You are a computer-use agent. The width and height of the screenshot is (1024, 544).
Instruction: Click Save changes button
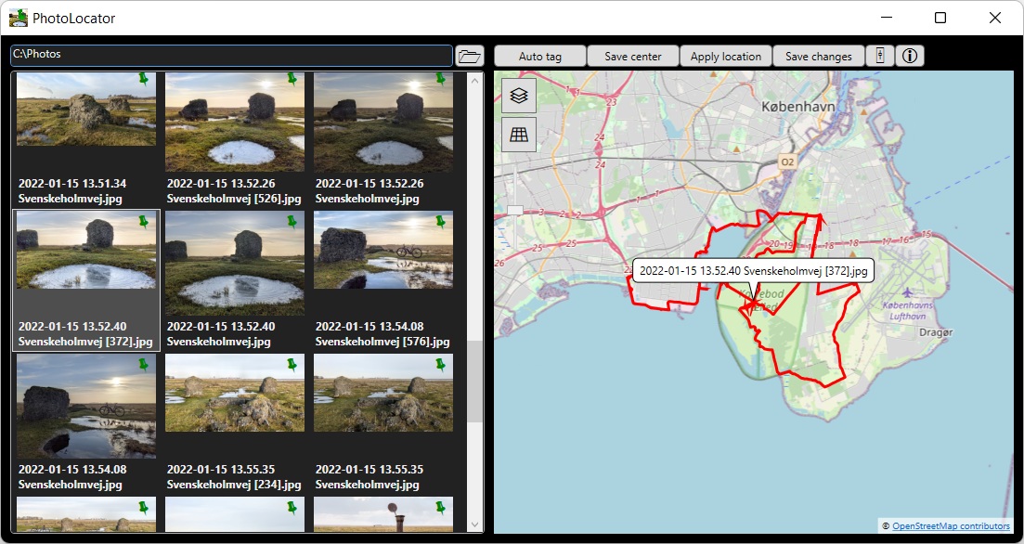click(818, 57)
